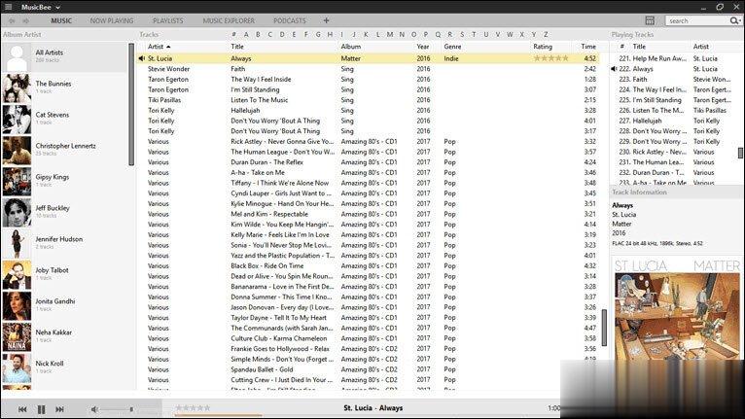
Task: Jump to artists starting with A
Action: coord(246,34)
